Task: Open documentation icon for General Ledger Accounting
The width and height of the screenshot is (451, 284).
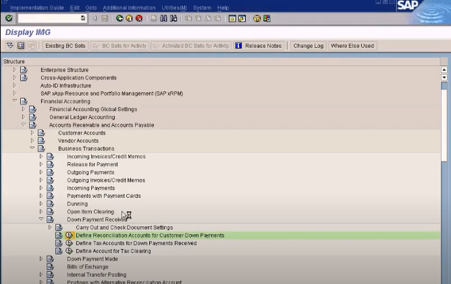Action: [33, 117]
